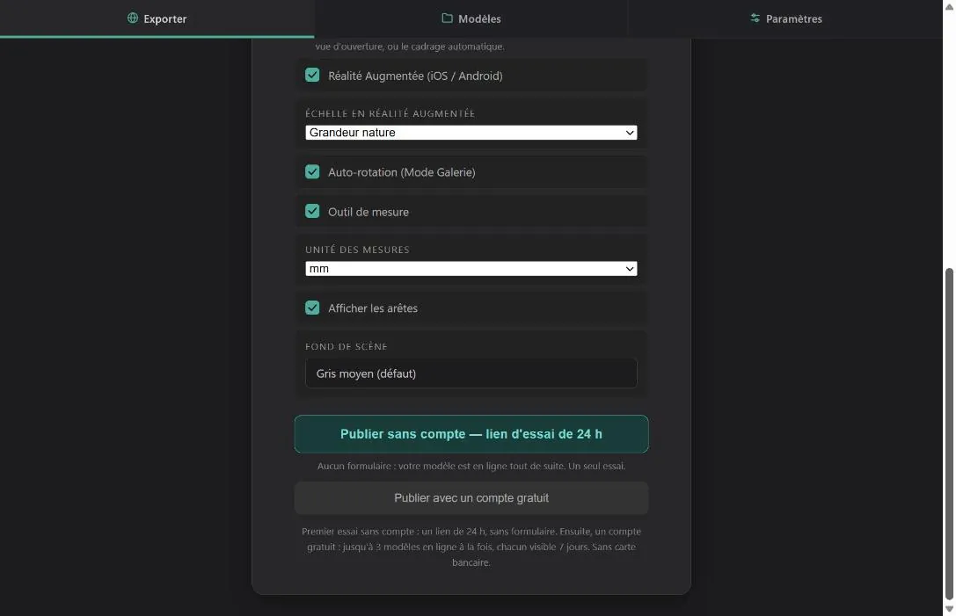Click the Outil de mesure label text
This screenshot has width=956, height=616.
(x=369, y=212)
